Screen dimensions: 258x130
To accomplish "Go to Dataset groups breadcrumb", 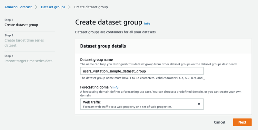I will coord(53,7).
